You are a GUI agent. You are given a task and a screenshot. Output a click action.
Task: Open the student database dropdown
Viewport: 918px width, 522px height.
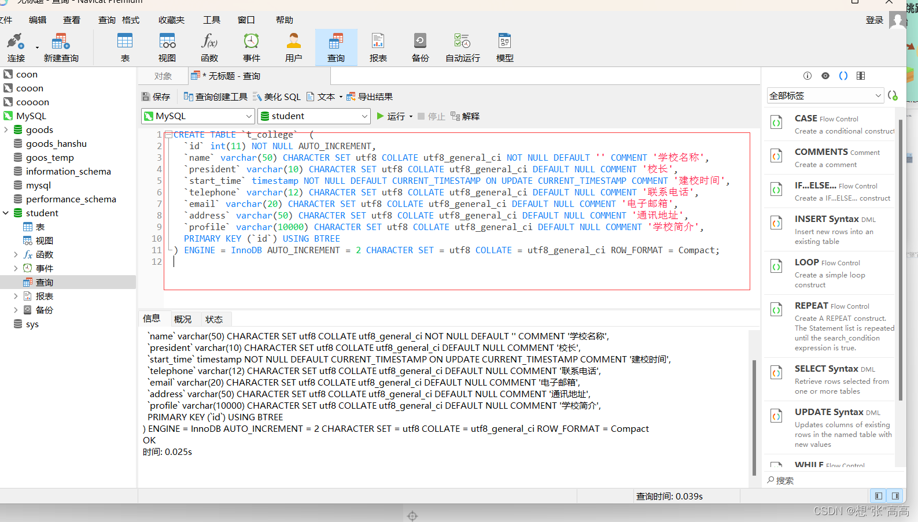(314, 116)
